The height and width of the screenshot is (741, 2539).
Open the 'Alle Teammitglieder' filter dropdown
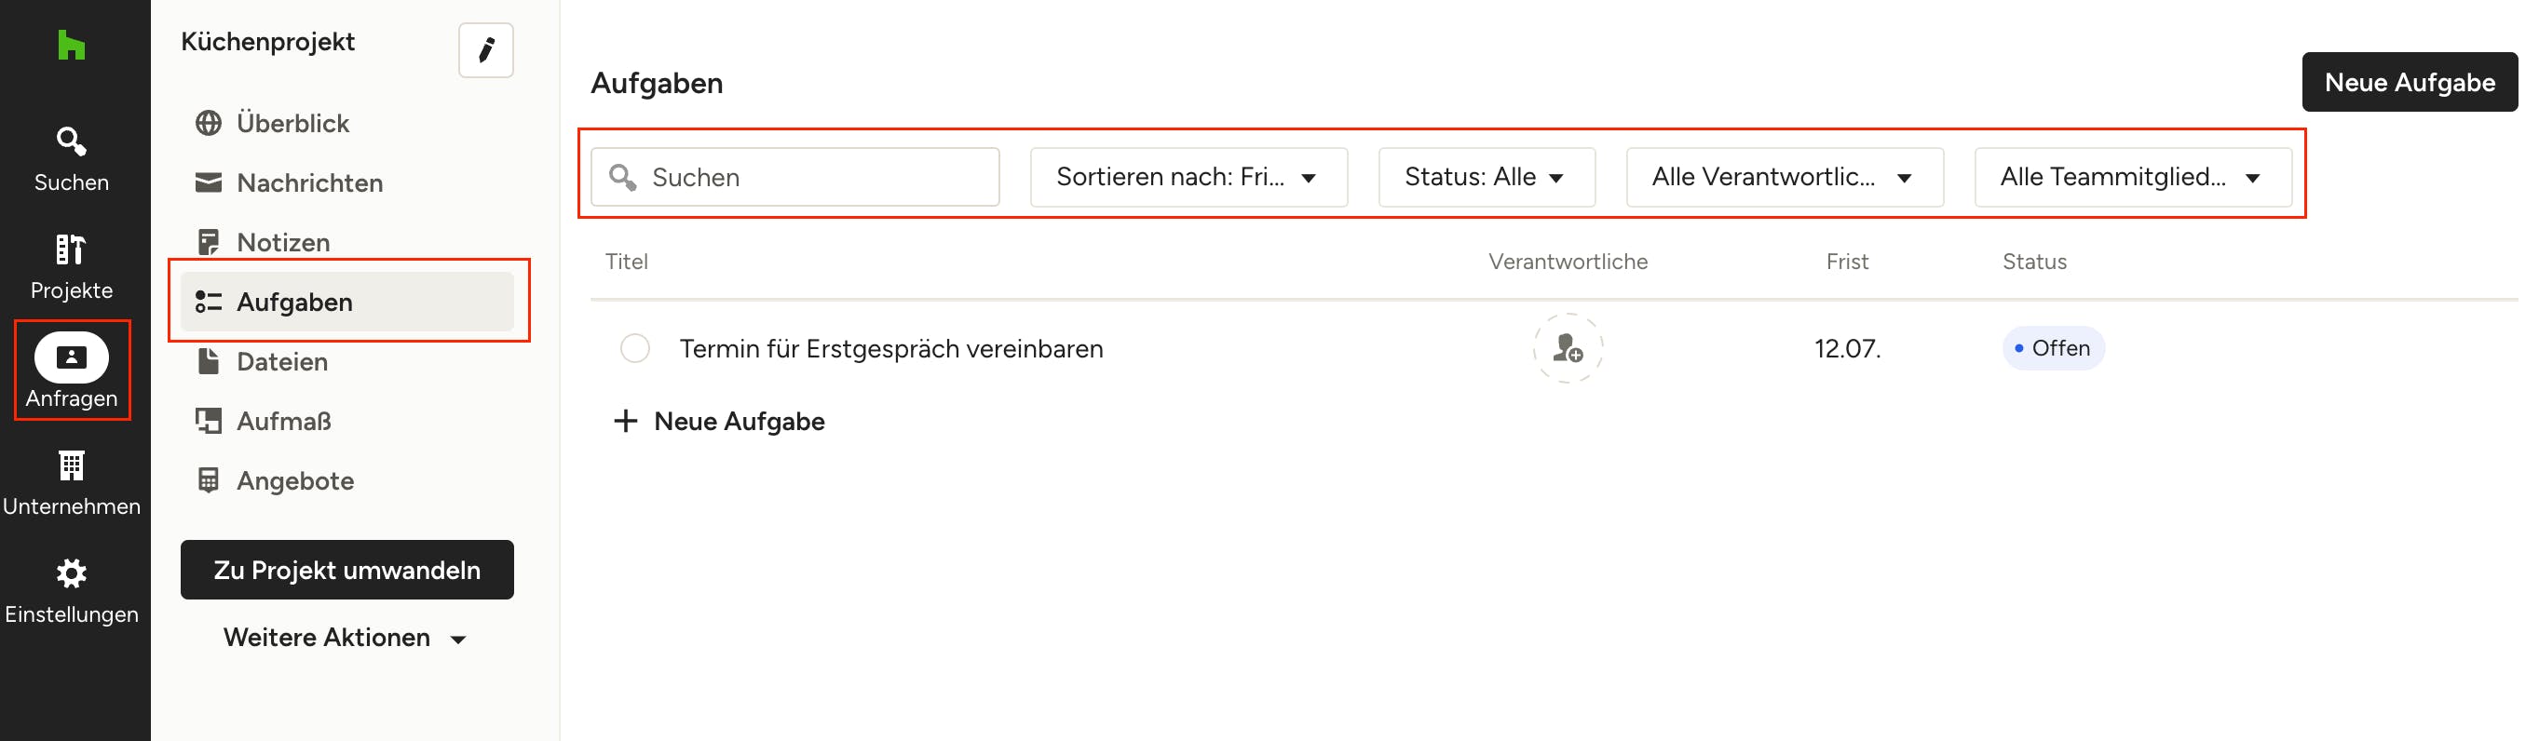pyautogui.click(x=2133, y=178)
